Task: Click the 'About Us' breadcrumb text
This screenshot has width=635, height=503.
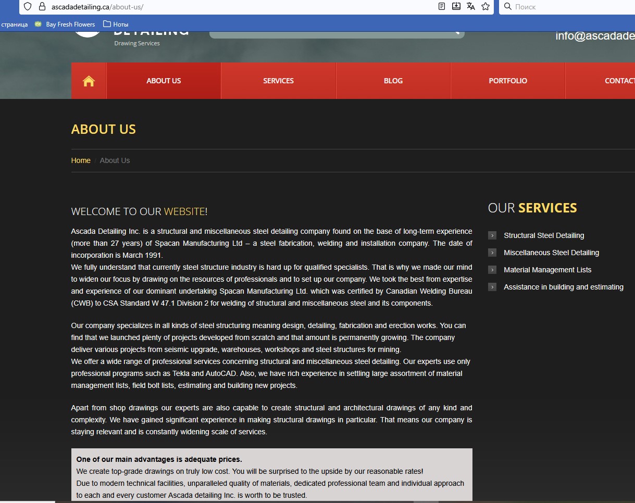Action: coord(115,160)
